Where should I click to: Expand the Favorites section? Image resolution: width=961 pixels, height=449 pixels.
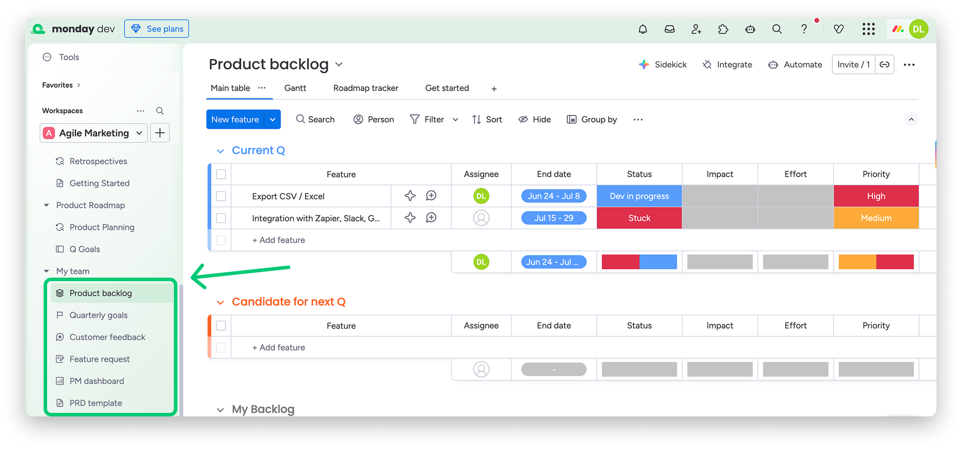tap(79, 85)
